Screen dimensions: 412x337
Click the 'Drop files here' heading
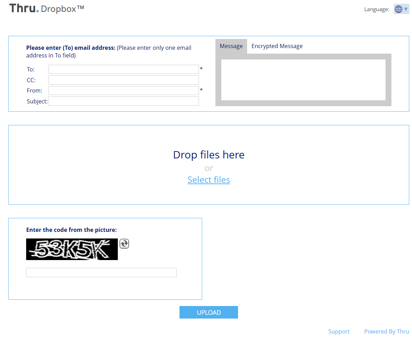(208, 155)
